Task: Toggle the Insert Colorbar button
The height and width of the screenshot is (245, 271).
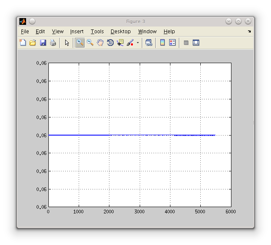Action: [x=162, y=43]
